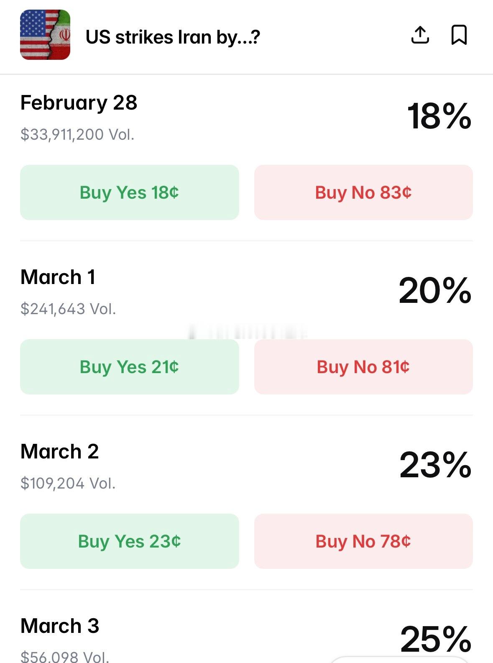Tap the $241,643 Vol. text

click(68, 309)
